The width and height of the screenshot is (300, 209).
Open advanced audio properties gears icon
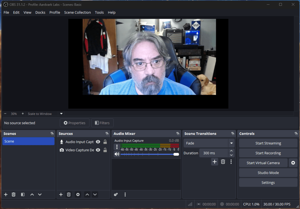[116, 194]
